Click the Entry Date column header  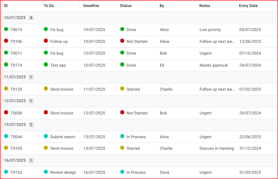point(248,6)
